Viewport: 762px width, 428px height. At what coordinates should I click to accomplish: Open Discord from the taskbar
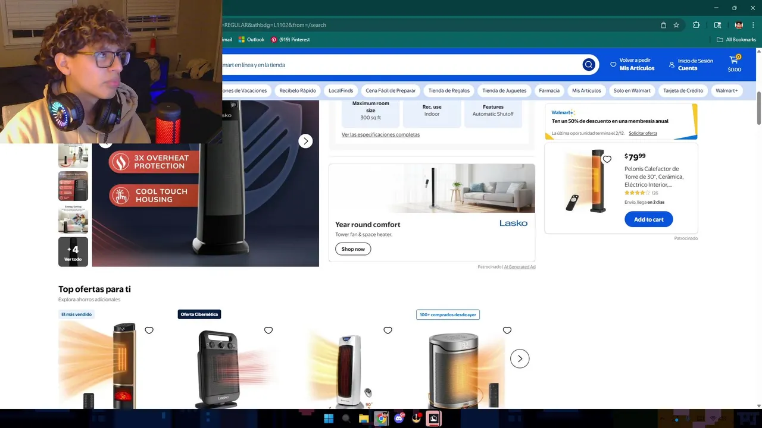(x=399, y=418)
